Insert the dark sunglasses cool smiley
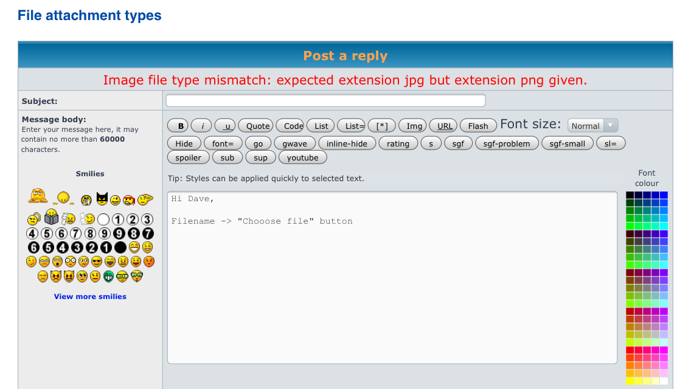This screenshot has height=389, width=691. point(97,262)
